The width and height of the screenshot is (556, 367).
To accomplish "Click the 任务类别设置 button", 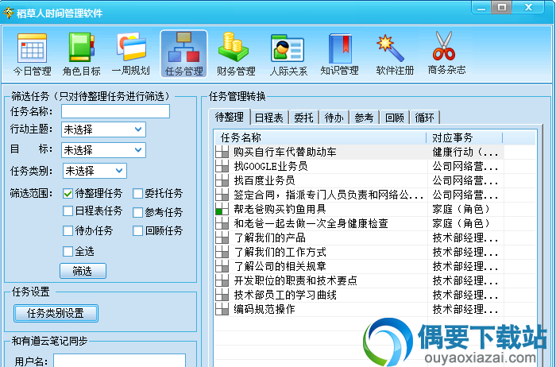I will coord(56,314).
